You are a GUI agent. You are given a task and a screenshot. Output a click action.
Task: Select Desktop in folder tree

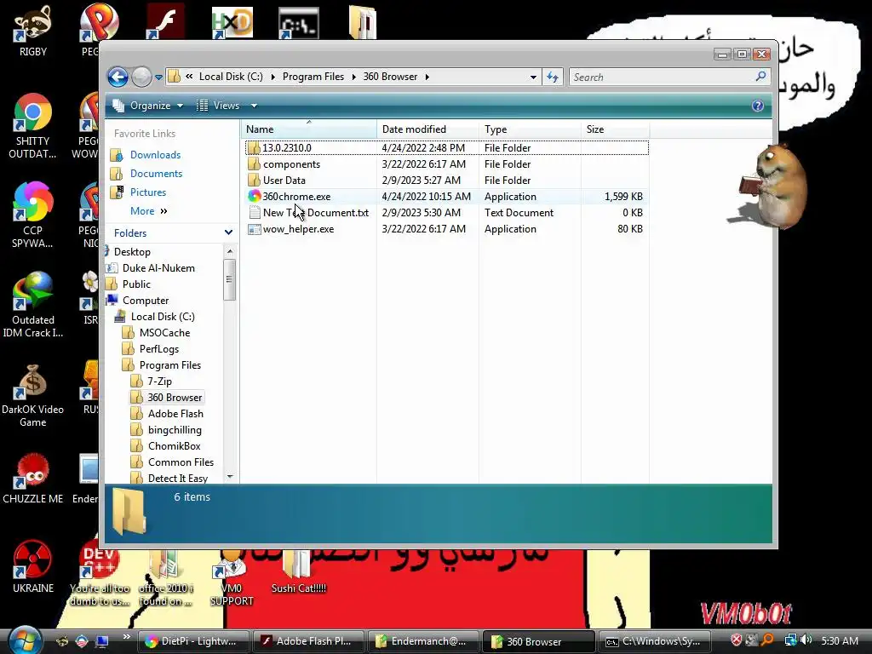coord(132,252)
